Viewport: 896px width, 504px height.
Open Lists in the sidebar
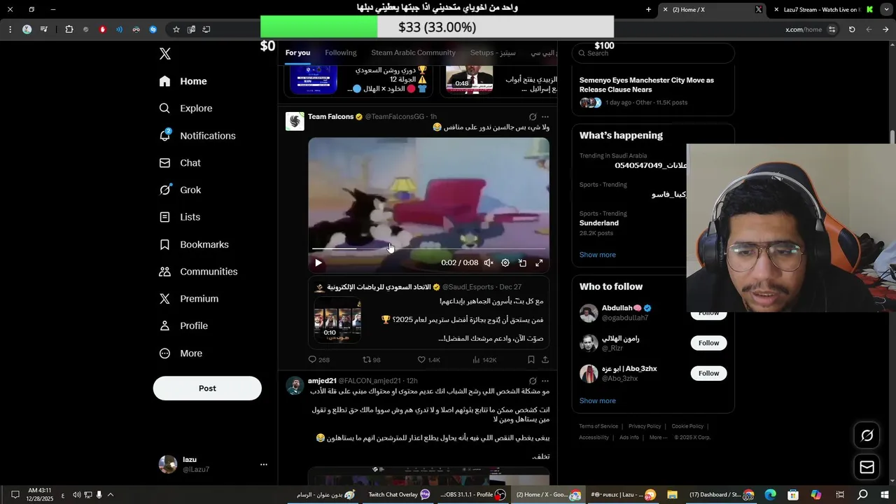(180, 217)
